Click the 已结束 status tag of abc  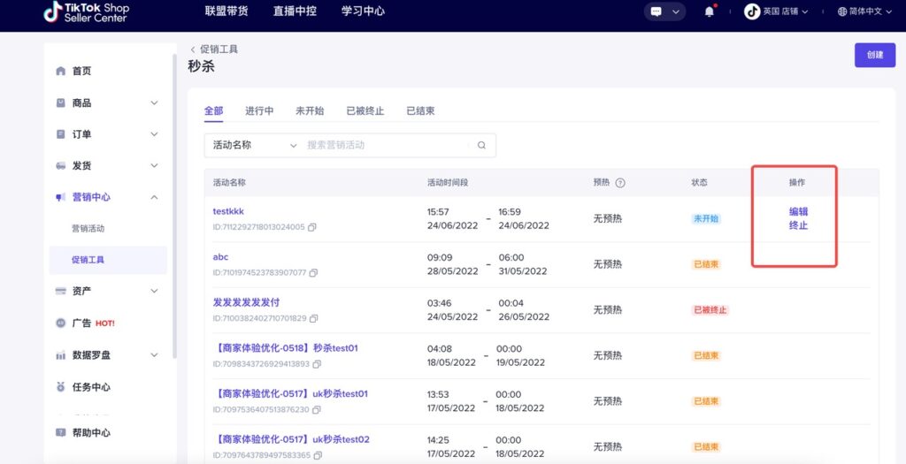tap(706, 264)
